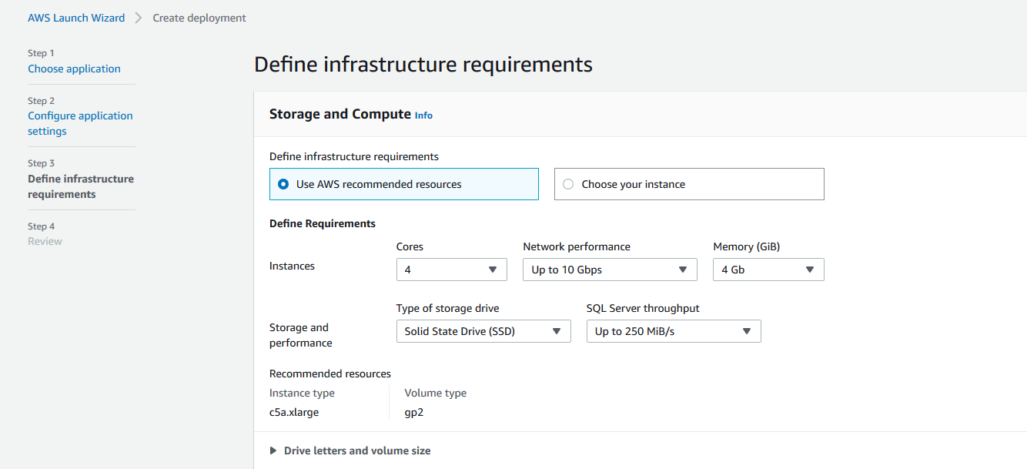1027x469 pixels.
Task: Open the Network performance dropdown
Action: [609, 270]
